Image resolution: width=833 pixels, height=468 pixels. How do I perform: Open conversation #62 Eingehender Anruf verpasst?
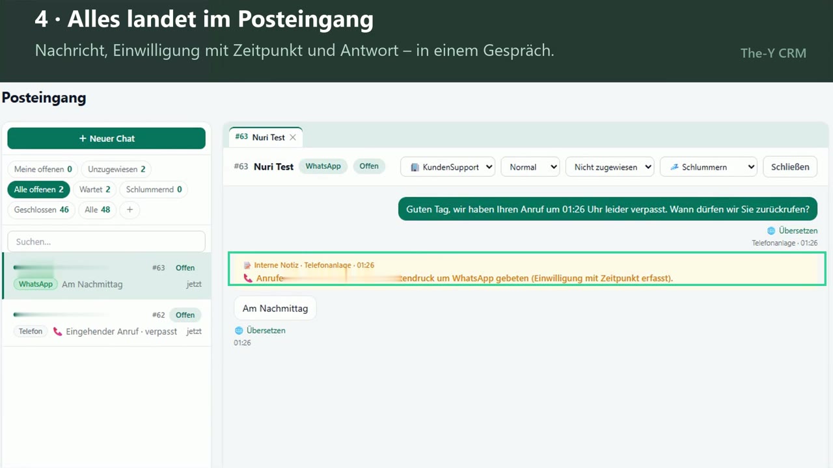tap(107, 322)
